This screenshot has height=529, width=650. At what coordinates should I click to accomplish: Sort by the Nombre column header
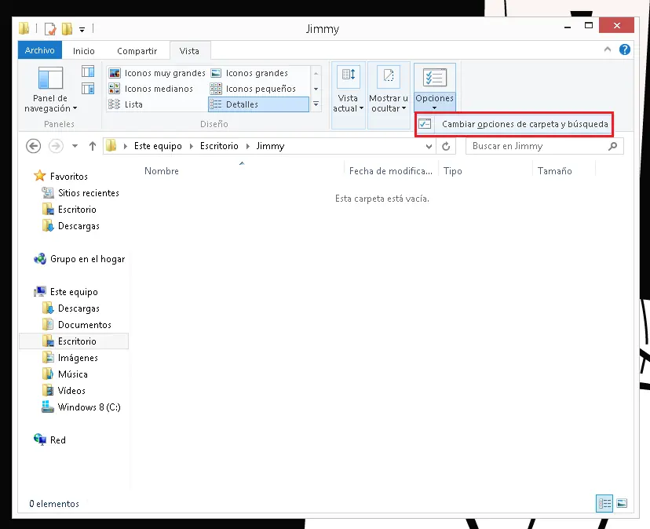(x=162, y=171)
